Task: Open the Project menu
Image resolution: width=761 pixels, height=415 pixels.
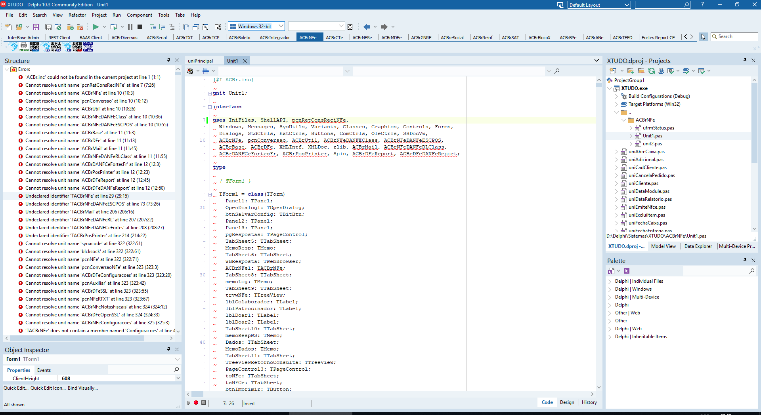Action: [99, 15]
